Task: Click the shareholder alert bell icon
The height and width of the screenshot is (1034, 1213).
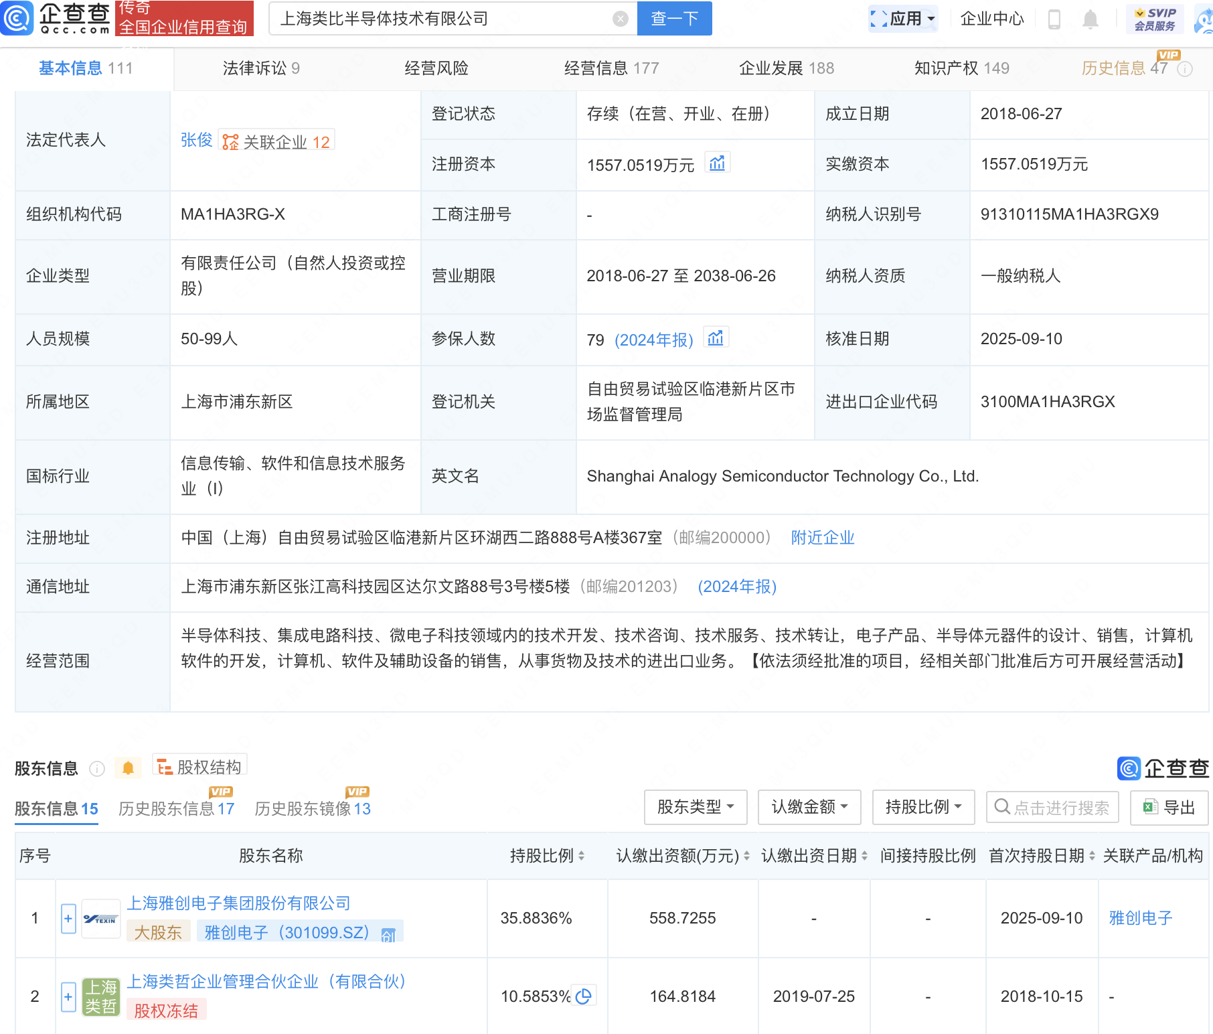Action: tap(128, 768)
